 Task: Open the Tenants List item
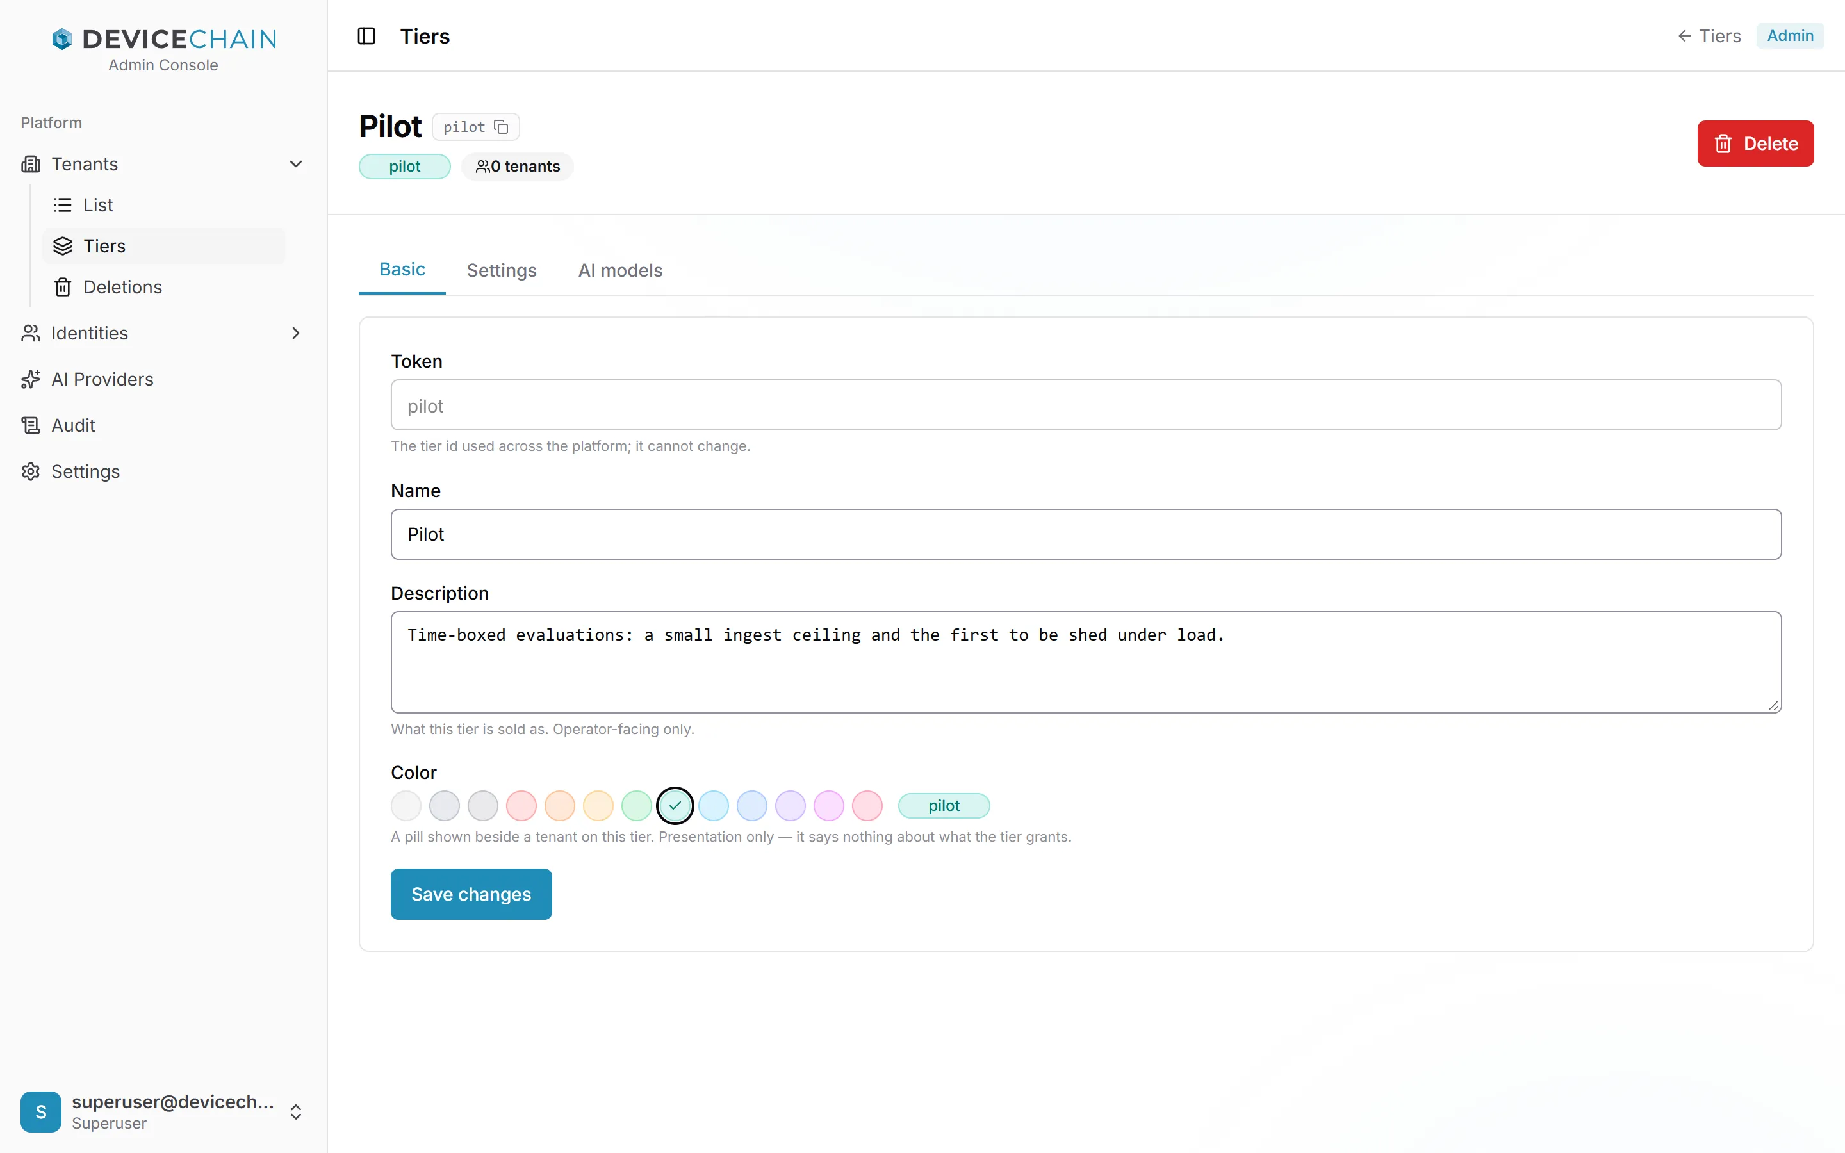[164, 205]
